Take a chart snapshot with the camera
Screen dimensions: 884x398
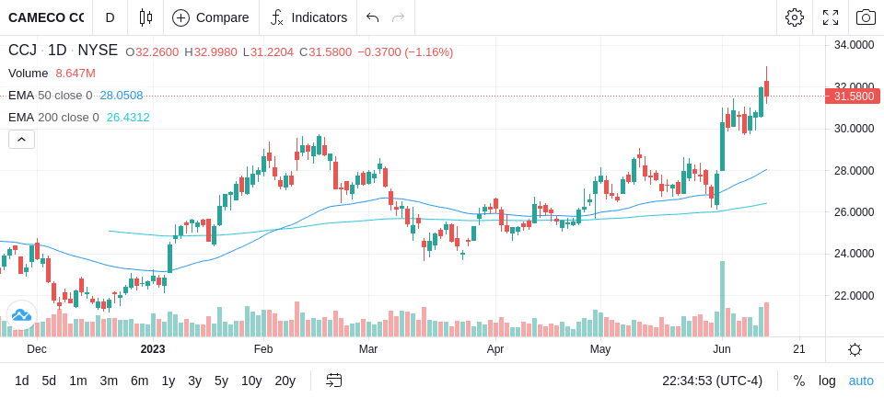pyautogui.click(x=866, y=17)
